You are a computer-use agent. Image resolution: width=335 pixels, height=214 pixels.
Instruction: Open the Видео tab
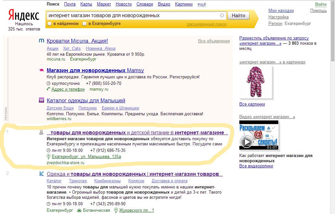[164, 4]
